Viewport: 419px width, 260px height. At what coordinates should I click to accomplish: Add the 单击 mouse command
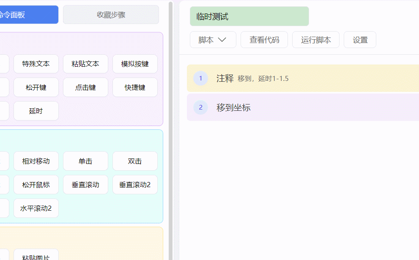tap(85, 161)
